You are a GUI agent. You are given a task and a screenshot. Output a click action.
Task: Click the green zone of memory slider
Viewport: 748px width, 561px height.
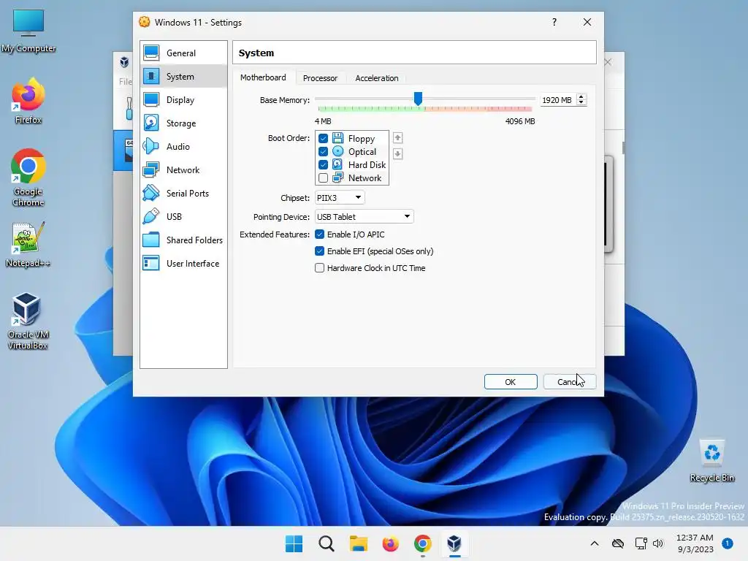point(370,110)
